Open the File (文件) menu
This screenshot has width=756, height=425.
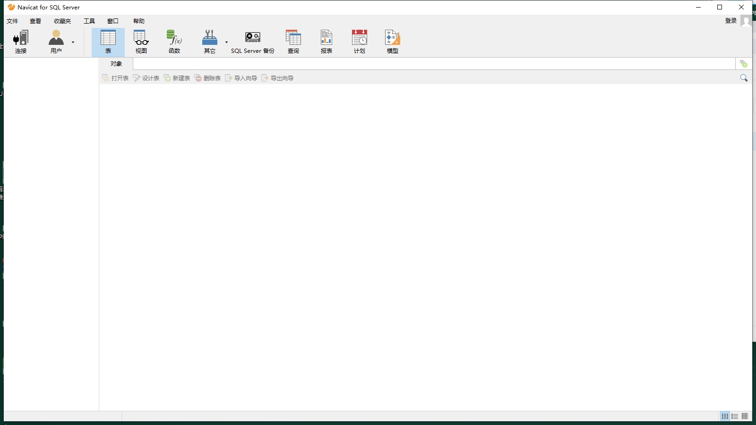(12, 21)
